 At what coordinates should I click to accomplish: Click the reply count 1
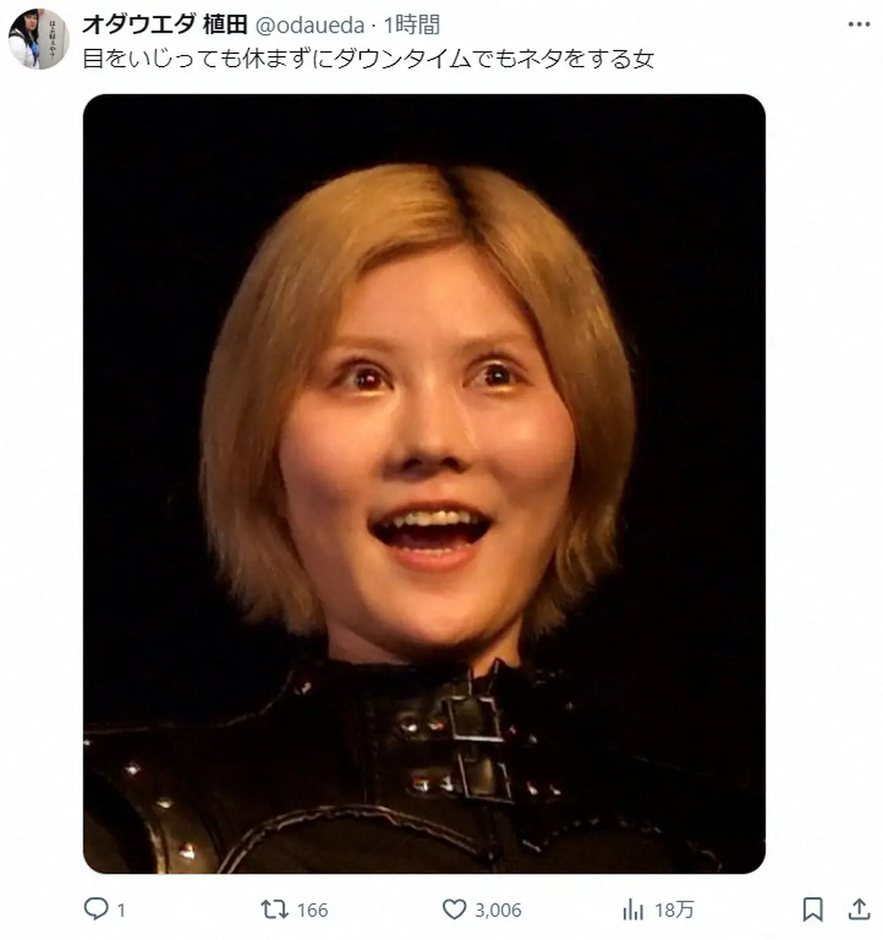point(121,909)
